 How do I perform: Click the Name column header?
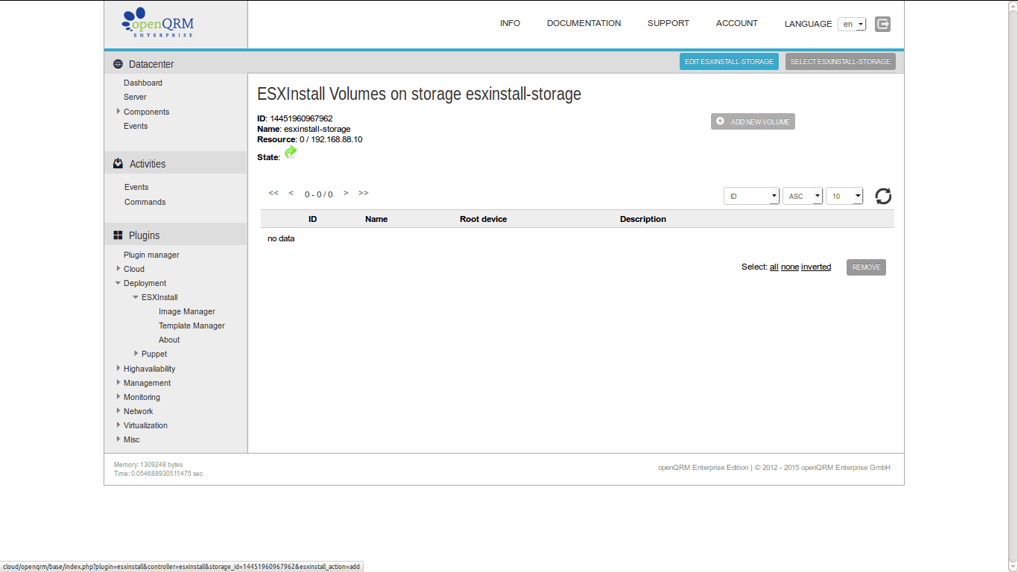tap(376, 219)
